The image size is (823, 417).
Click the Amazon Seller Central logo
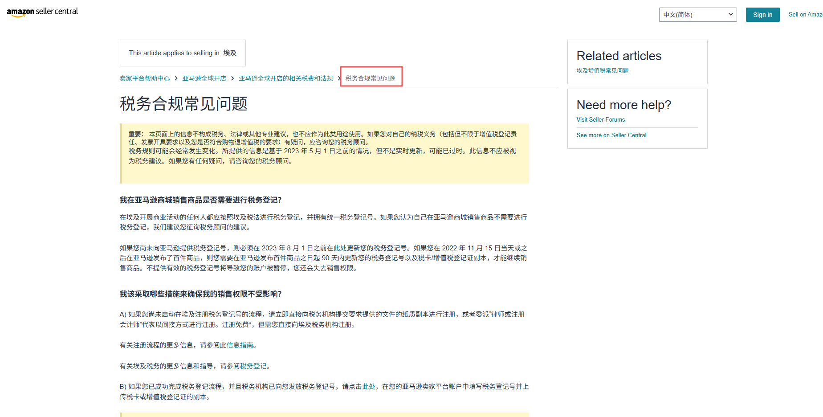(42, 12)
